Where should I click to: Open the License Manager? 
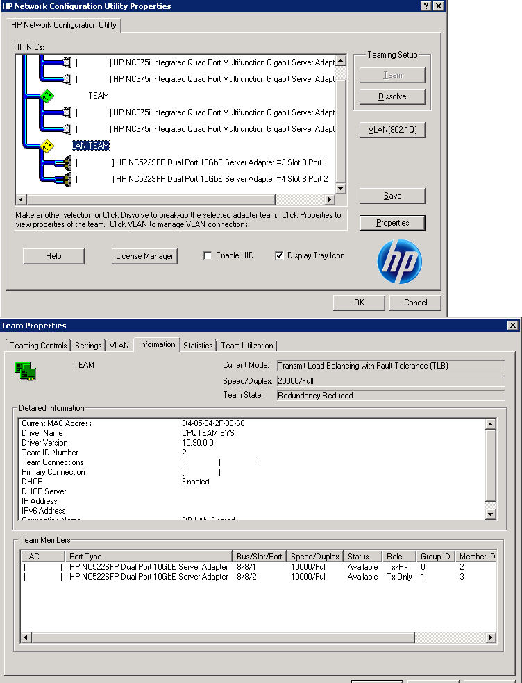pos(144,256)
